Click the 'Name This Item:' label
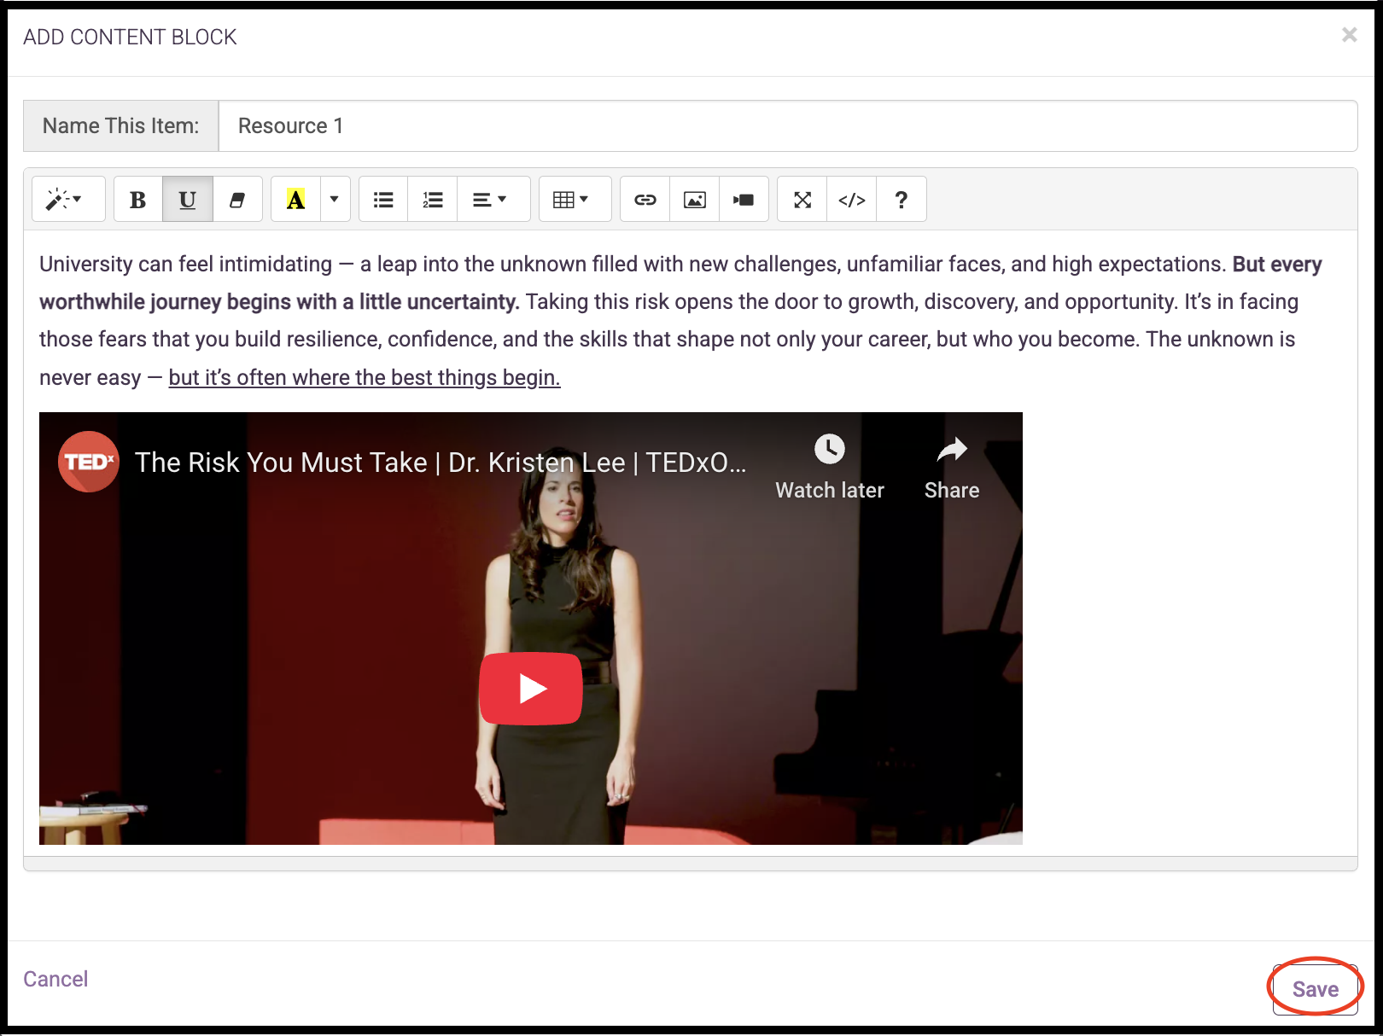 click(x=121, y=126)
